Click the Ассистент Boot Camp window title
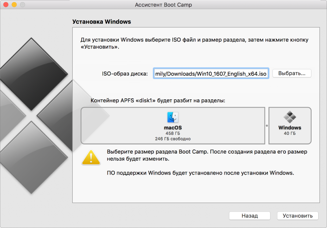 tap(163, 5)
